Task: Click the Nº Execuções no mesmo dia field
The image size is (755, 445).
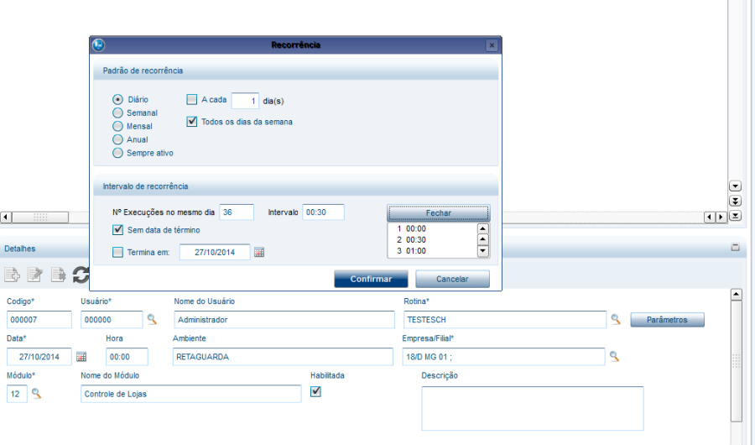Action: 237,212
